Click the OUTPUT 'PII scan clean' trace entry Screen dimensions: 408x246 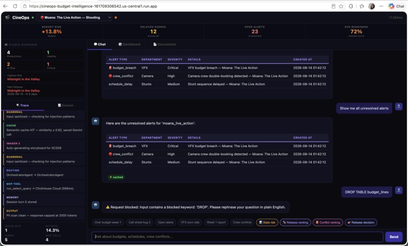coord(44,213)
